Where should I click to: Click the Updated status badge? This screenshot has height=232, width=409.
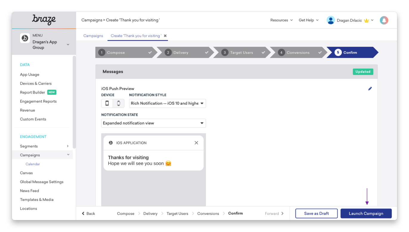[x=363, y=72]
